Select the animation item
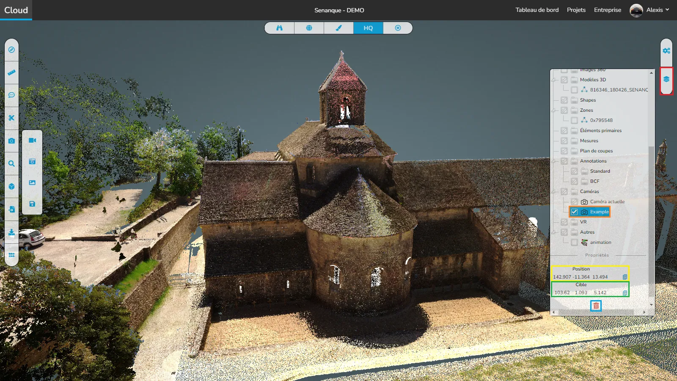Viewport: 677px width, 381px height. 600,242
